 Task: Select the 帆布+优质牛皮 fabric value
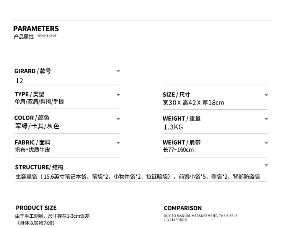33,150
